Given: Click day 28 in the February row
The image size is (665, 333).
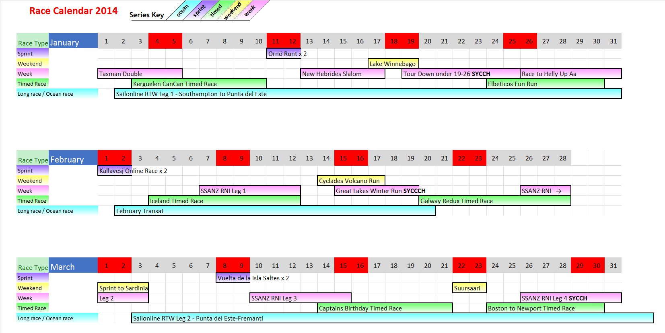Looking at the screenshot, I should (x=562, y=158).
